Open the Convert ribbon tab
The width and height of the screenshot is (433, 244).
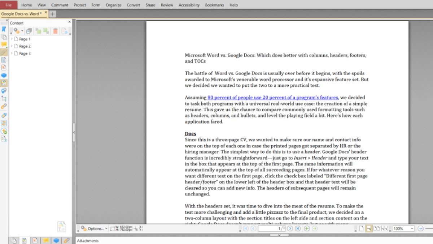(x=134, y=5)
